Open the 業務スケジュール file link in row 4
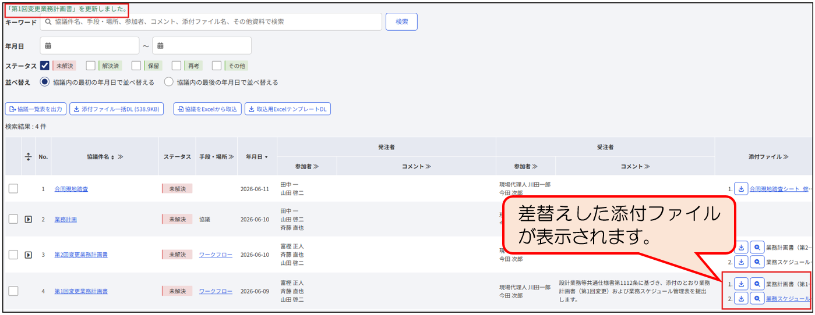 pyautogui.click(x=788, y=299)
